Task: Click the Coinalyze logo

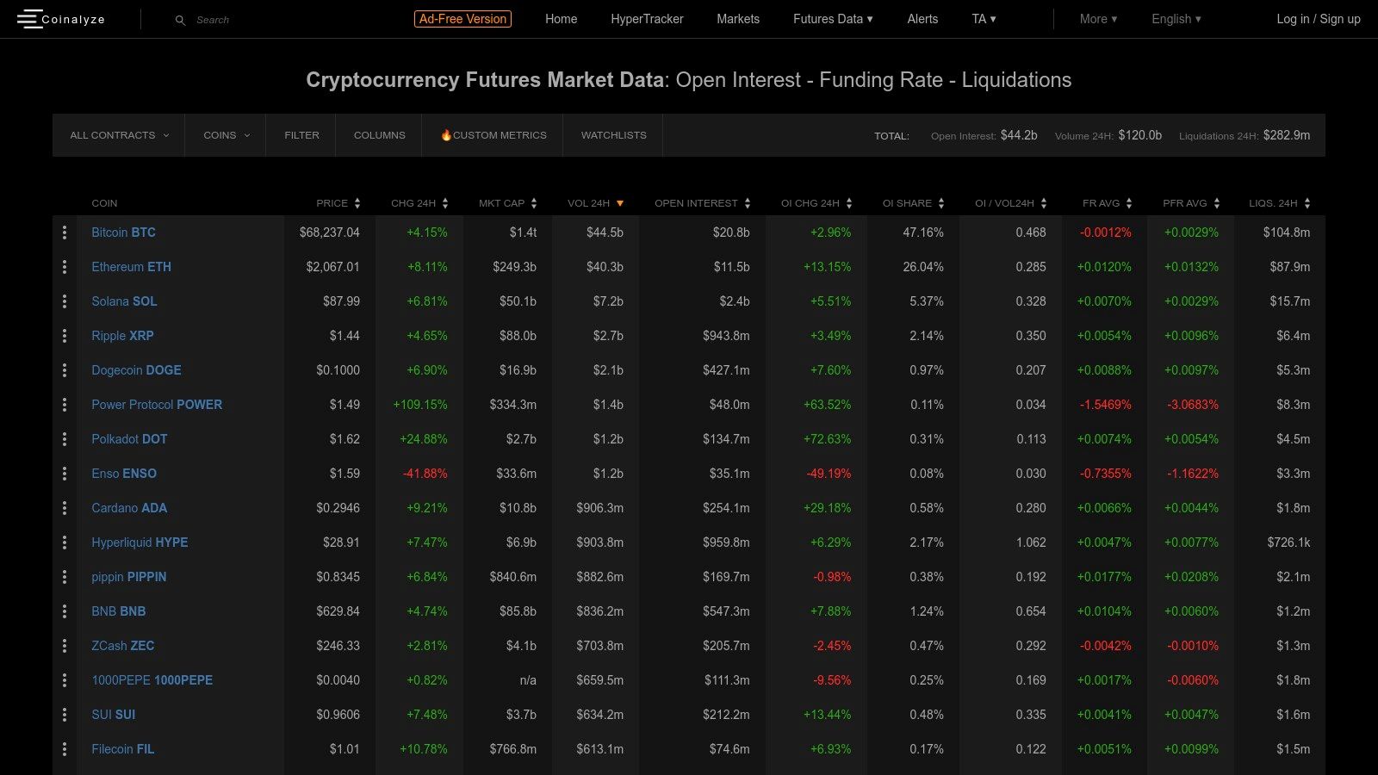Action: (x=73, y=18)
